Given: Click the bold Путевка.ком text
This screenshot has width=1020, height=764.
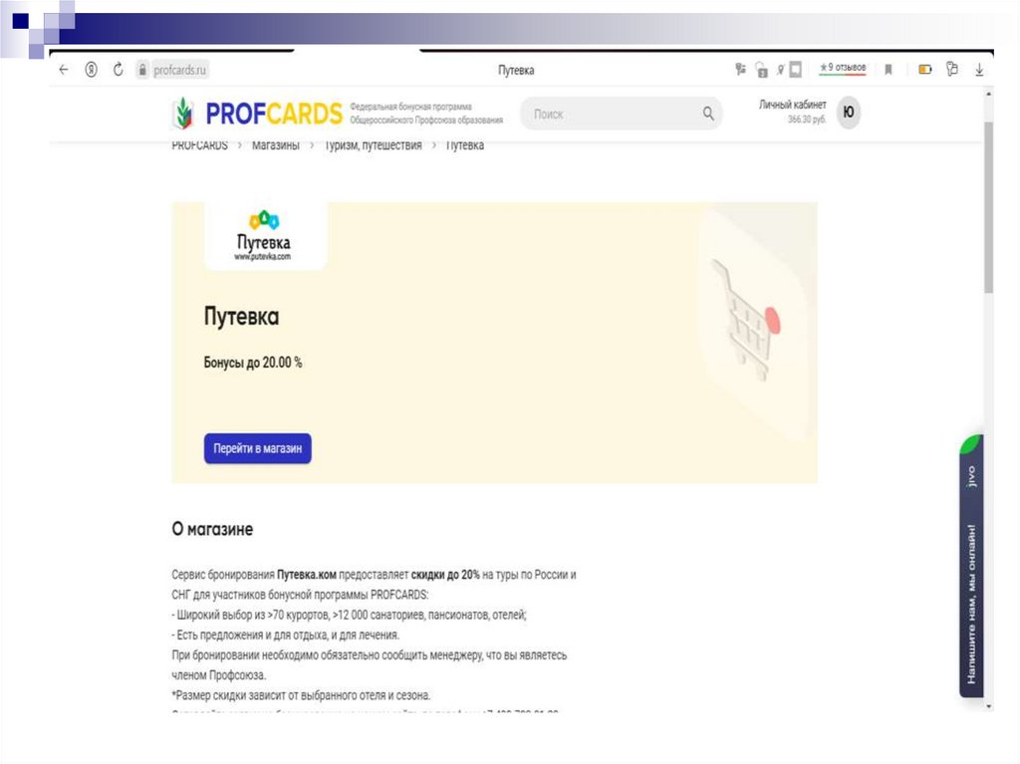Looking at the screenshot, I should coord(307,575).
